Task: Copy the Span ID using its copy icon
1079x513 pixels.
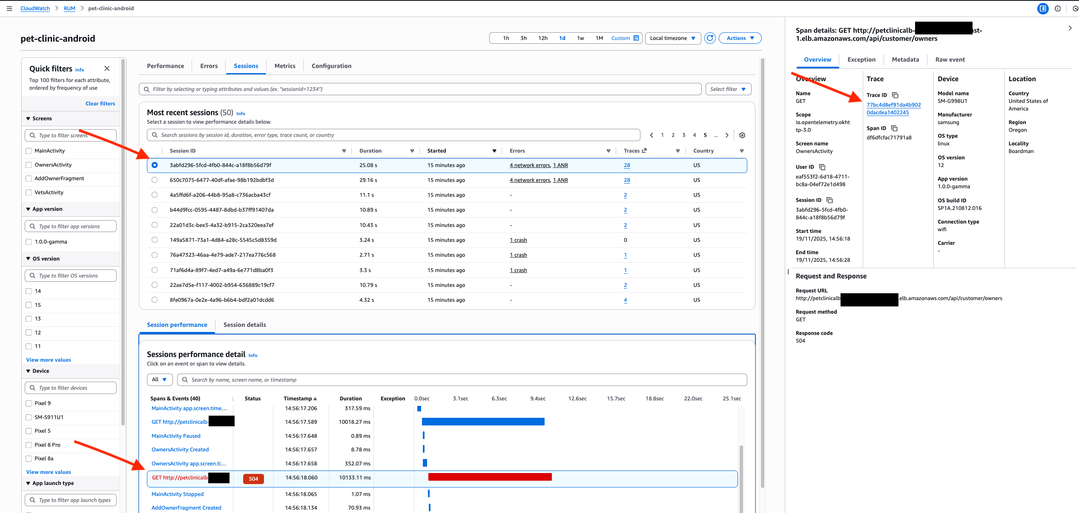Action: (894, 128)
